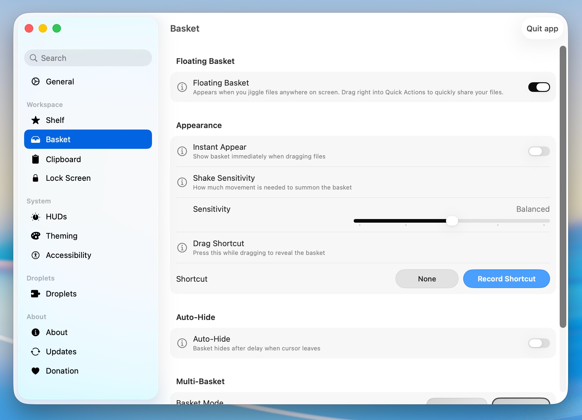Screen dimensions: 582x420
Task: Click the info icon beside Floating Basket
Action: tap(182, 87)
